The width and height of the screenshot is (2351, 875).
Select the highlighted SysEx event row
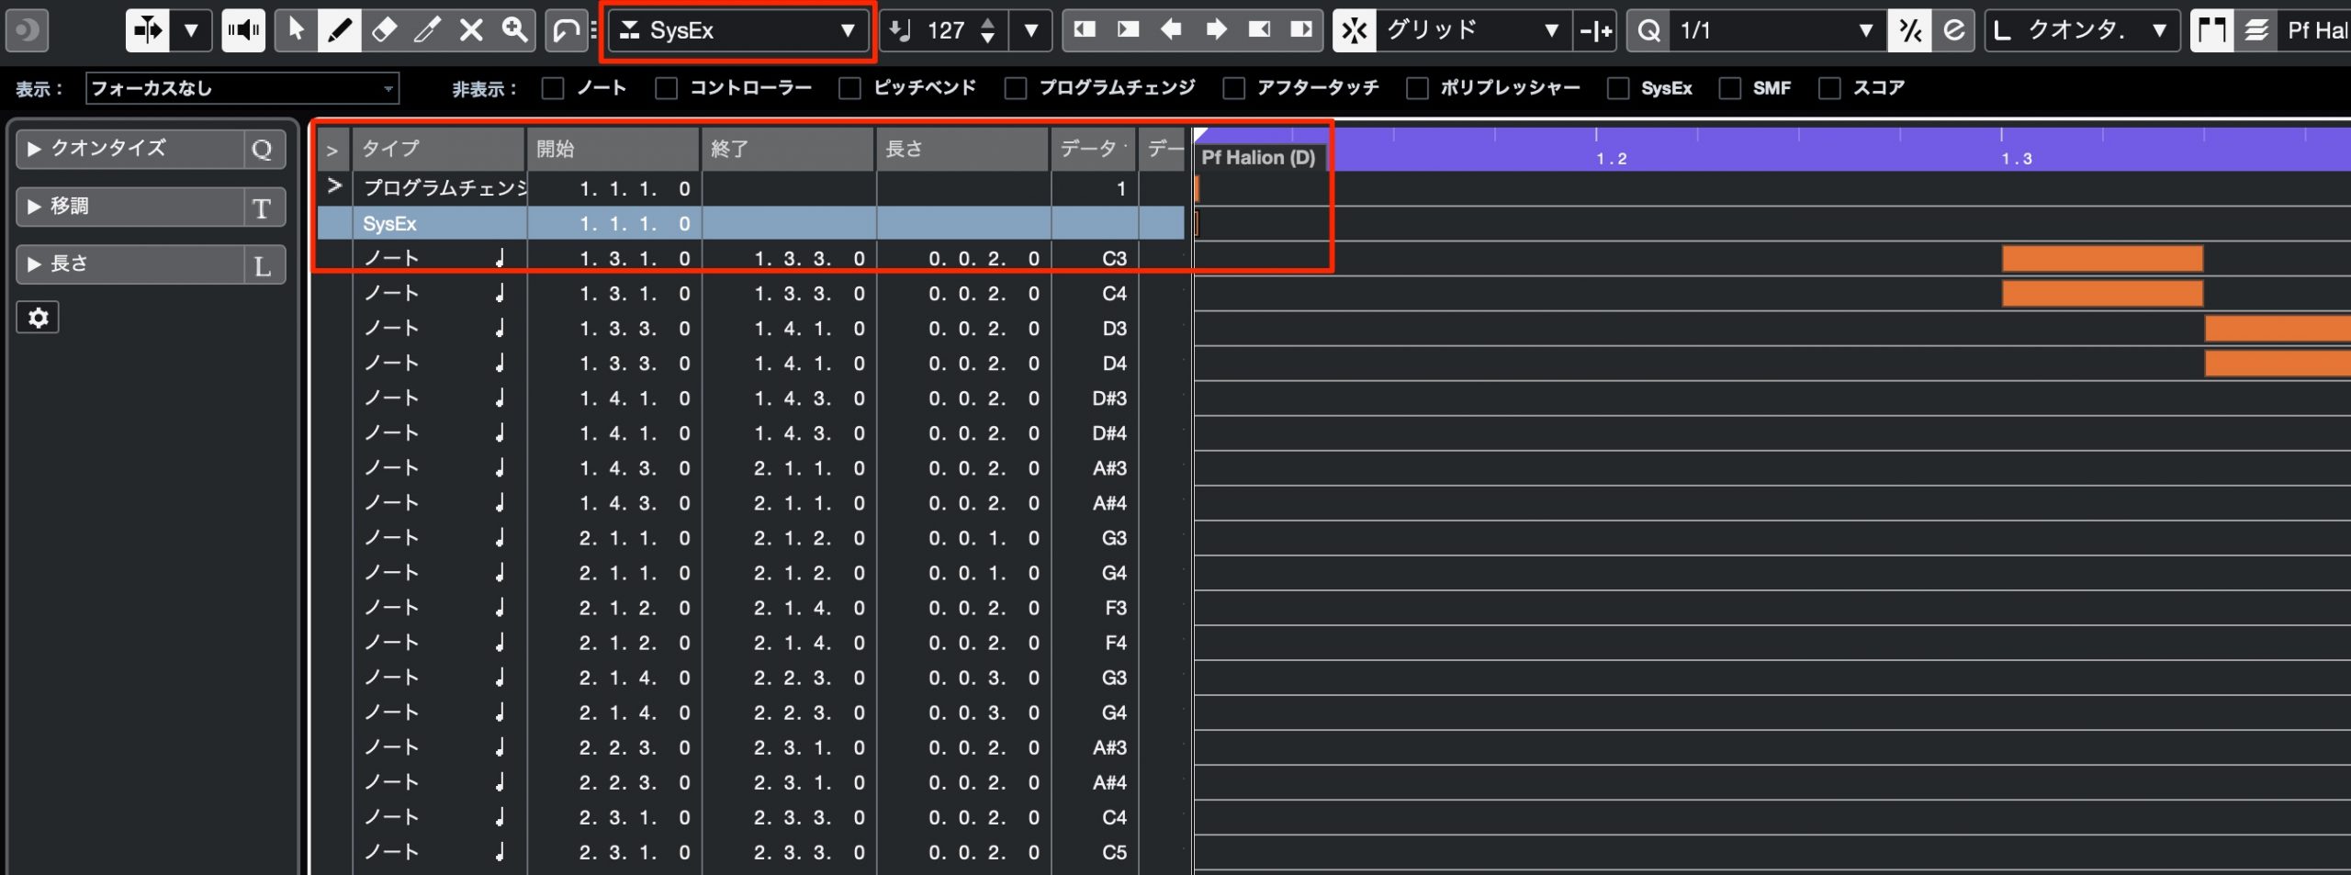(750, 223)
